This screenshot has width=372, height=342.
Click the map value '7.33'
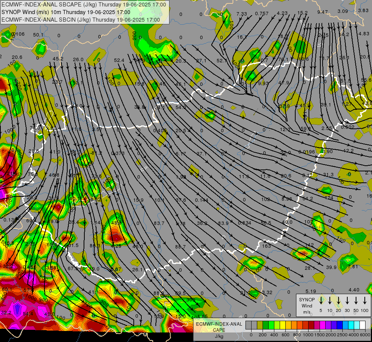(x=242, y=14)
